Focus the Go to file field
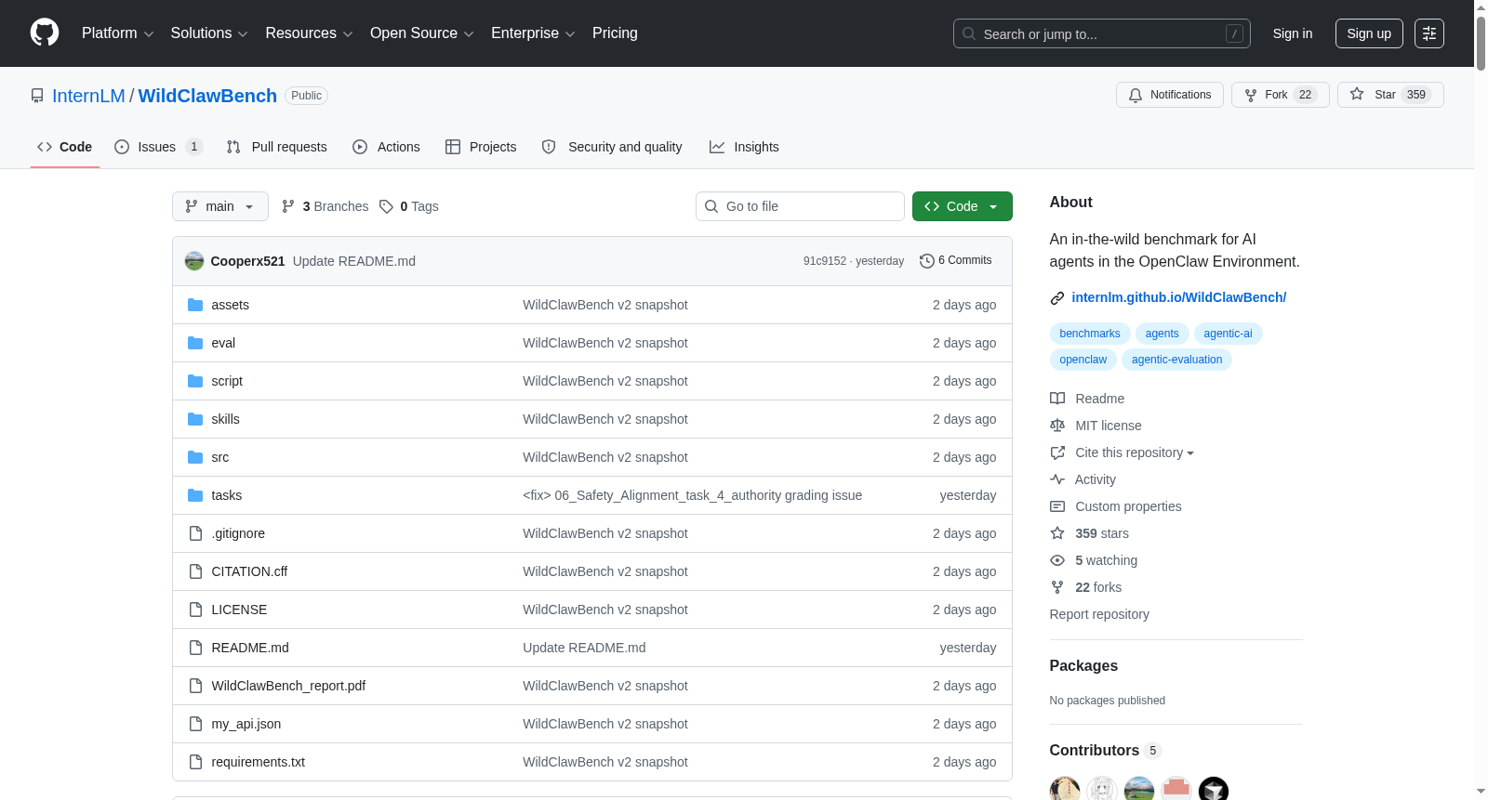The width and height of the screenshot is (1488, 800). (x=800, y=206)
